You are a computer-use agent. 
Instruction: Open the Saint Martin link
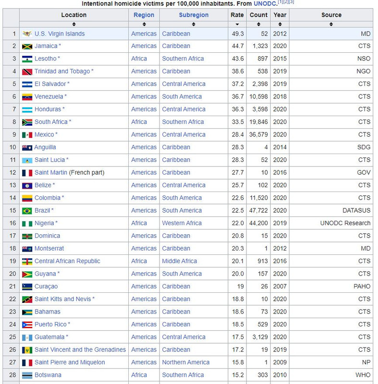point(51,173)
